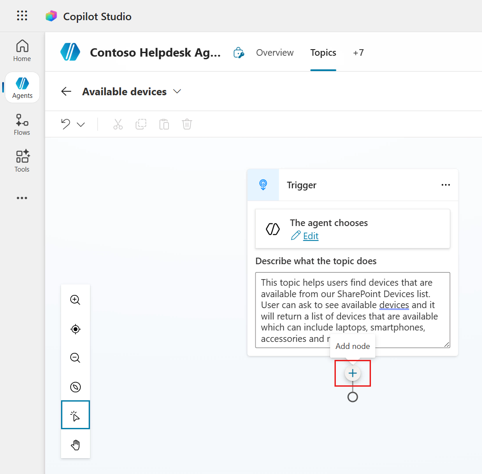Expand the undo history dropdown

coord(81,125)
